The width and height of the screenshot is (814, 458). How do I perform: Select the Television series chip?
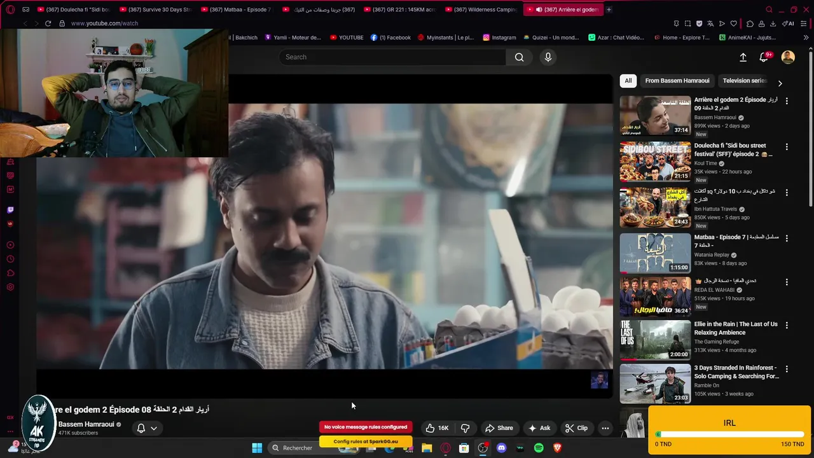tap(745, 81)
